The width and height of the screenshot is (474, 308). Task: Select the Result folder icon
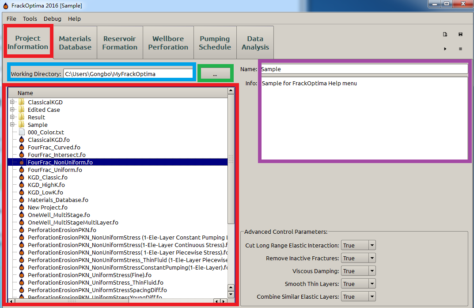point(22,117)
